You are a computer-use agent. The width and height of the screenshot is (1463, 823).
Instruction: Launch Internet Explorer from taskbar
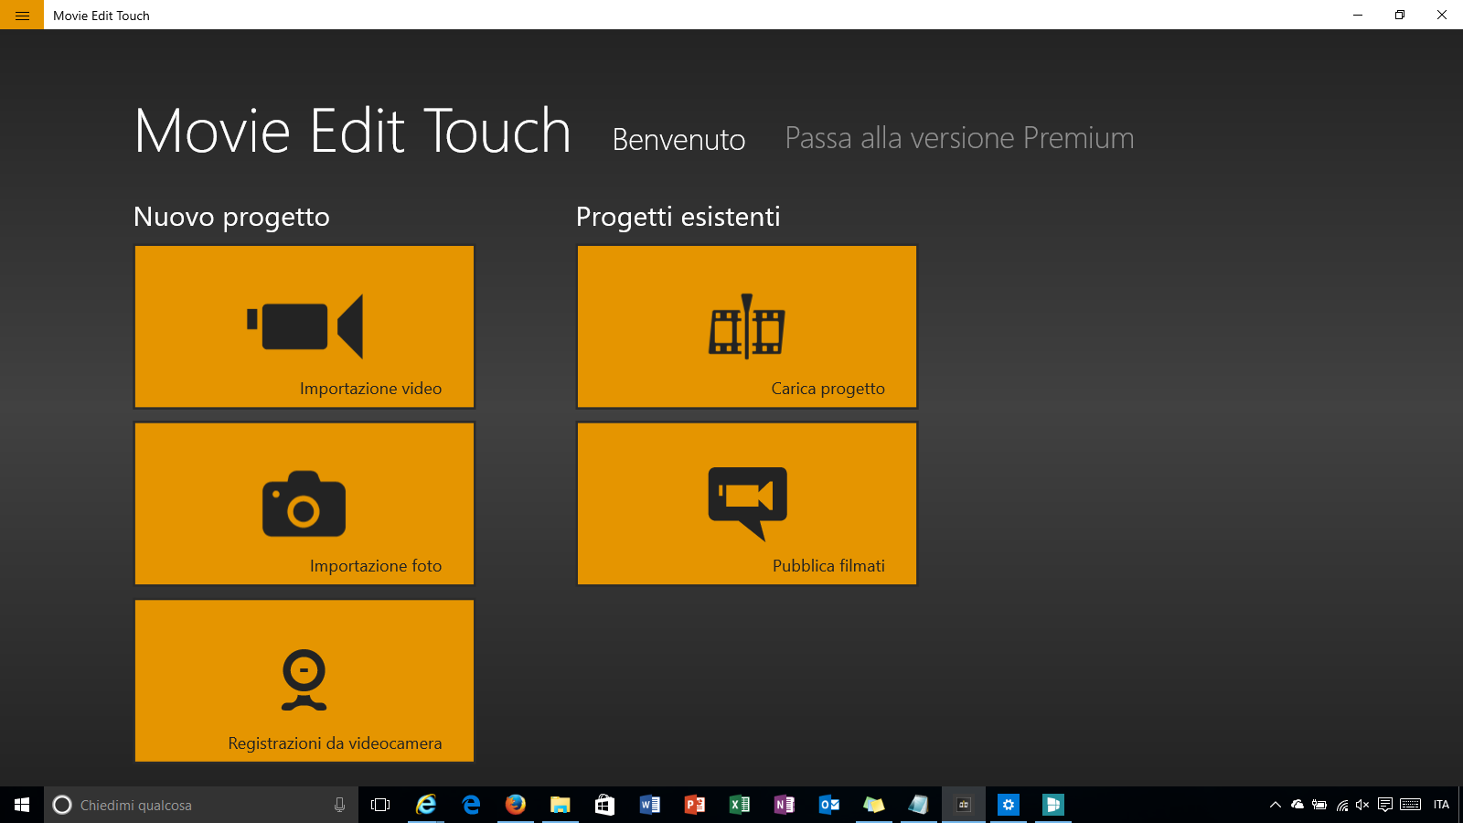point(426,805)
